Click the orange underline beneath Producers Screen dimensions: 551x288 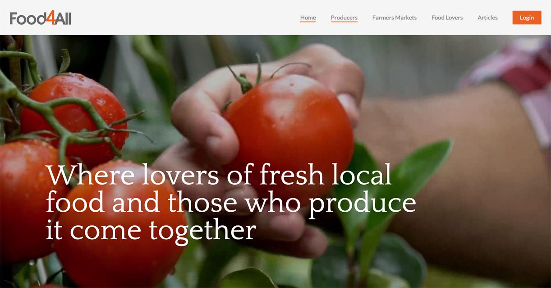coord(344,22)
